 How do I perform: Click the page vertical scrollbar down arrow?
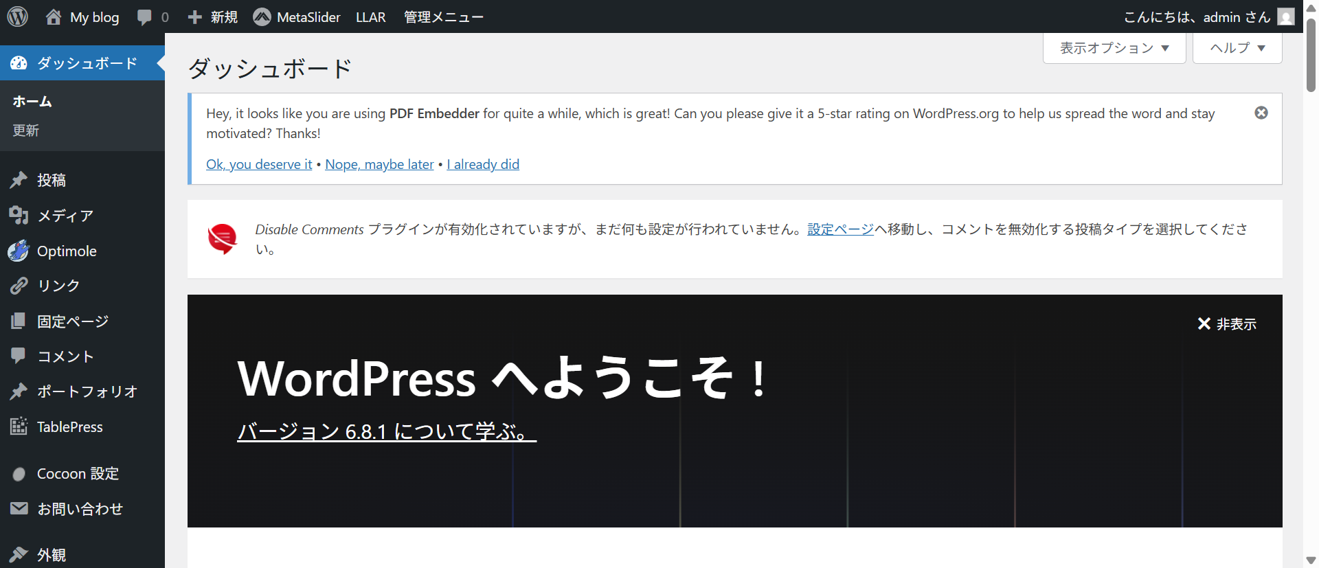pyautogui.click(x=1311, y=560)
